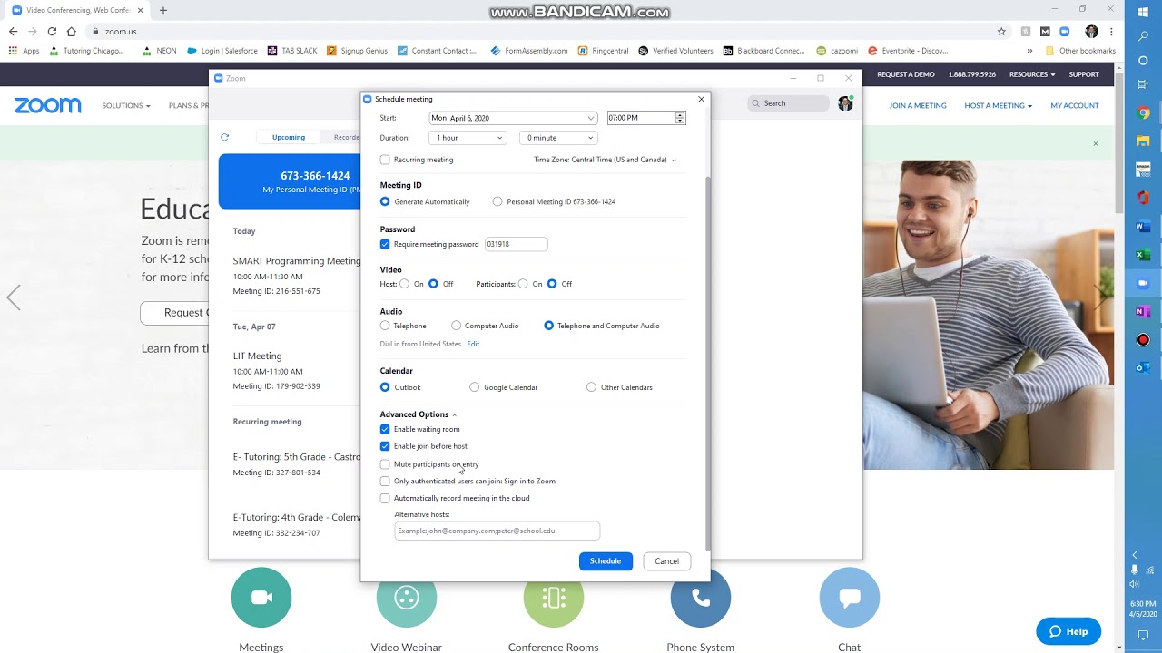Open Excel from Windows taskbar
The width and height of the screenshot is (1162, 653).
[x=1143, y=255]
